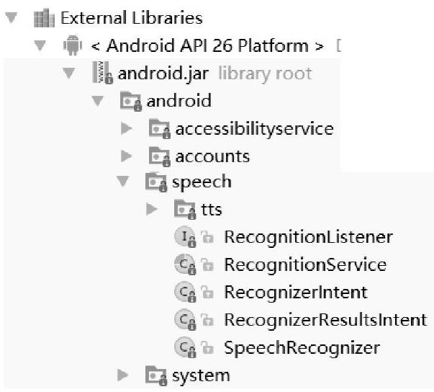Click the lock icon beside RecognizerIntent
This screenshot has height=392, width=434.
(207, 293)
